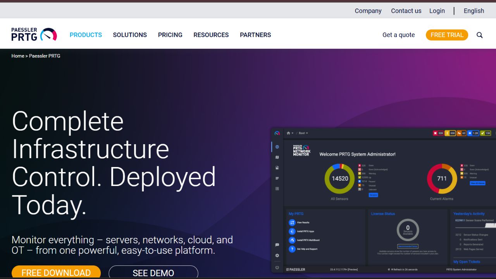The height and width of the screenshot is (279, 496).
Task: Click the 0 Sensors Available ring
Action: (408, 230)
